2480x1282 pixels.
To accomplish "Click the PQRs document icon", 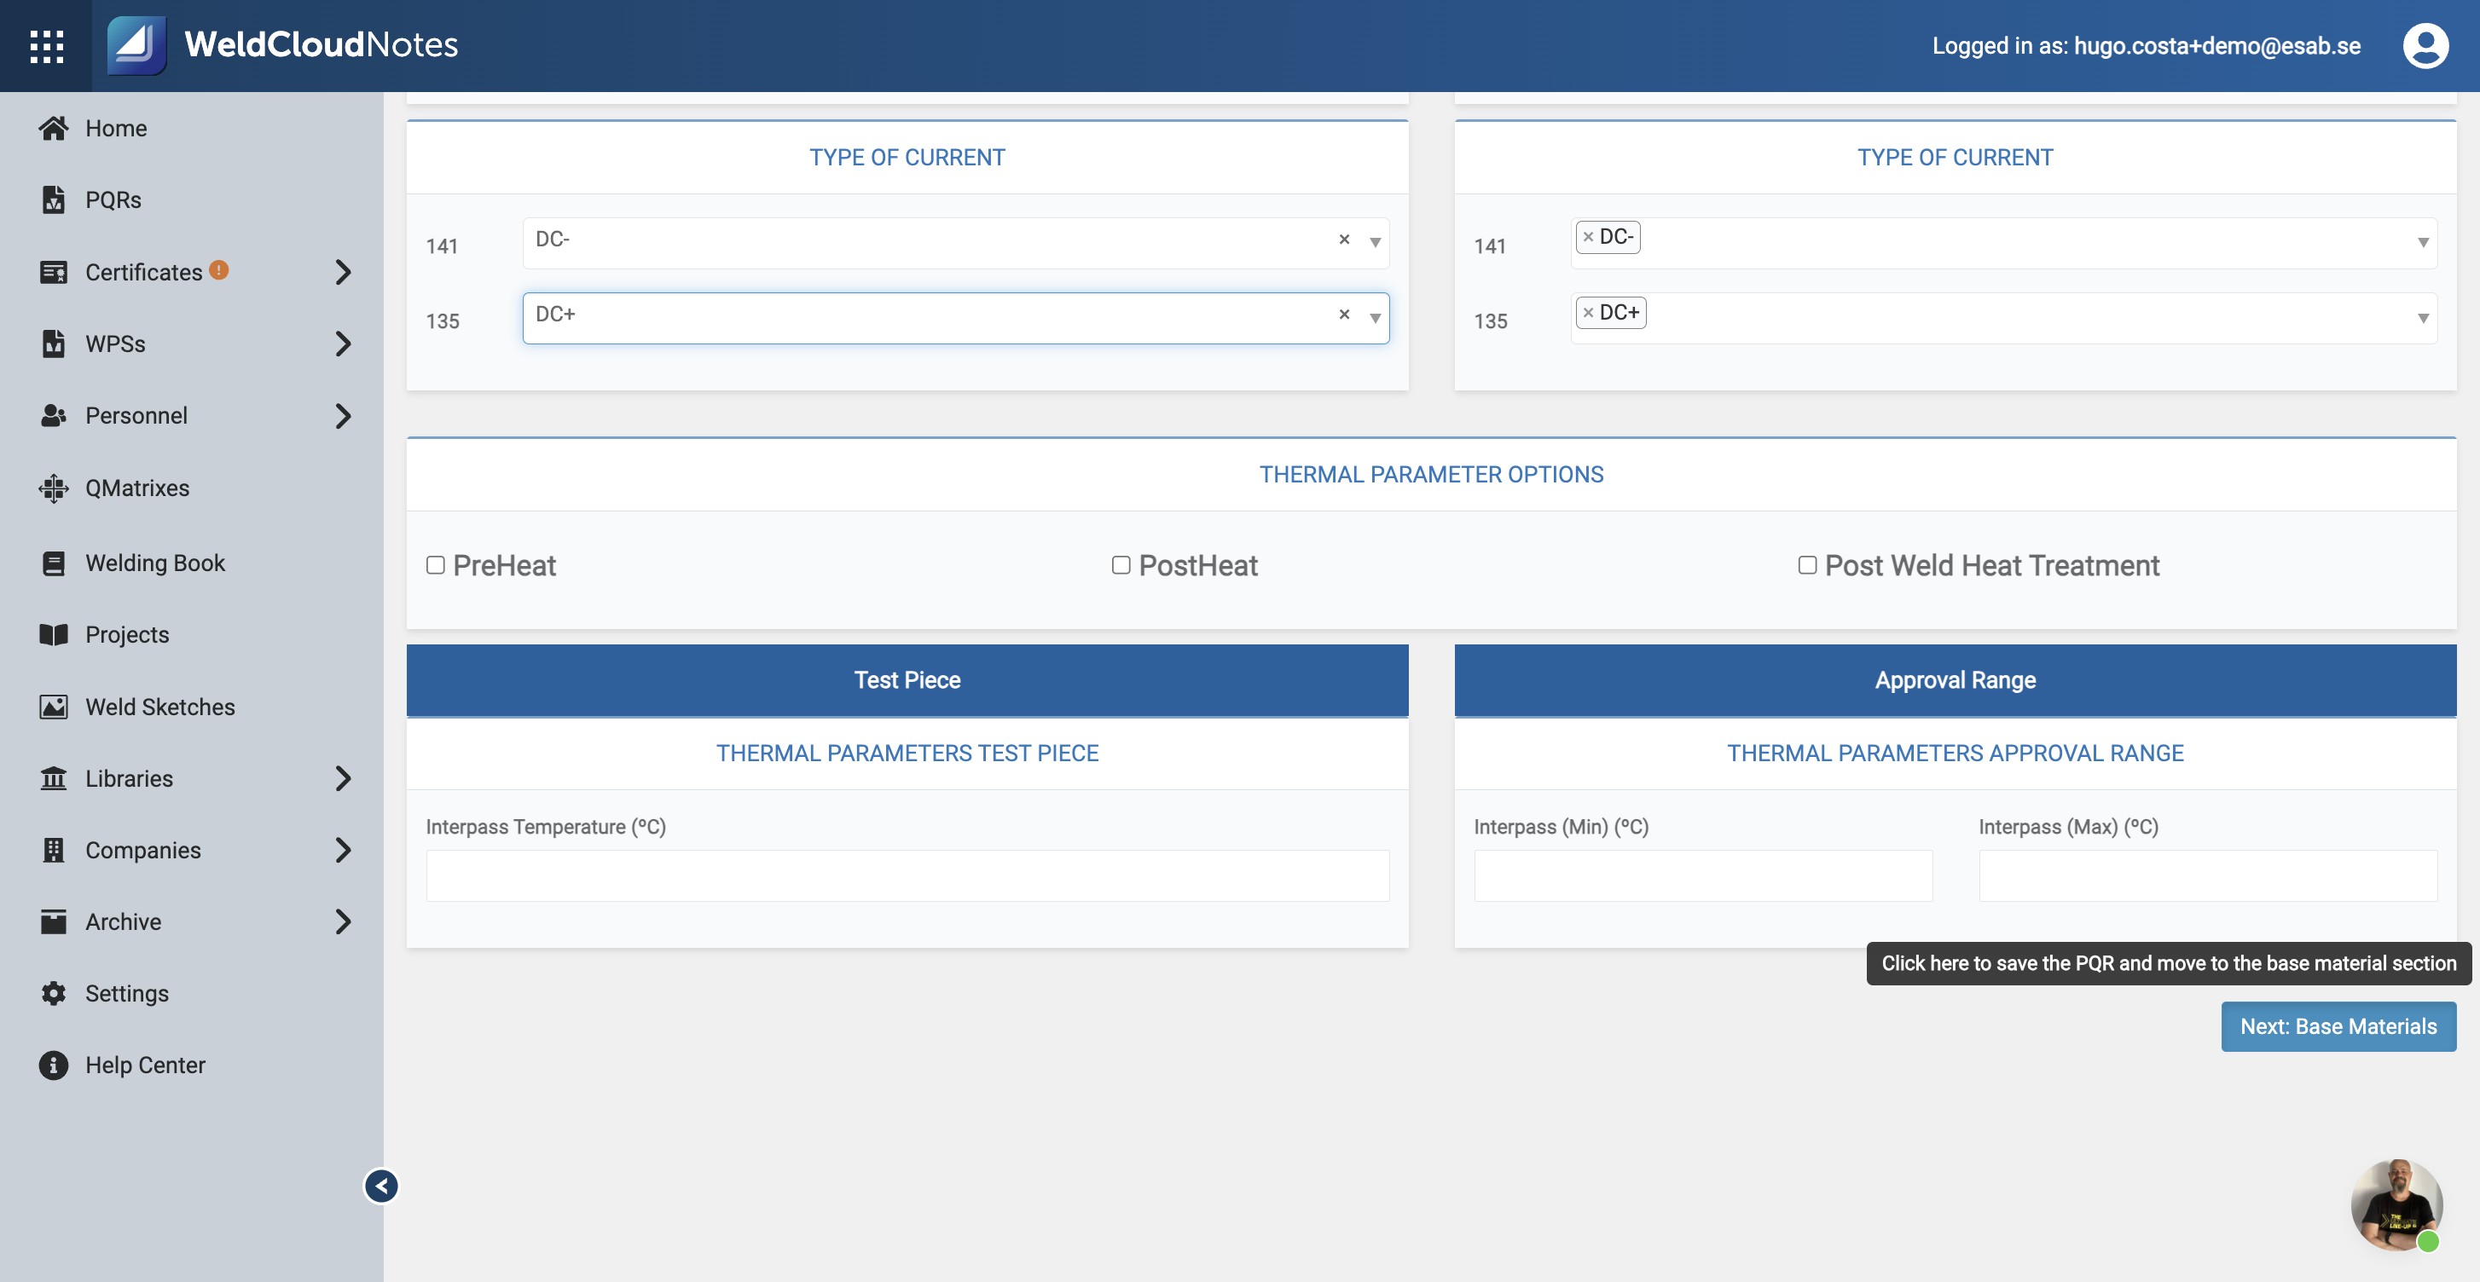I will click(x=54, y=199).
